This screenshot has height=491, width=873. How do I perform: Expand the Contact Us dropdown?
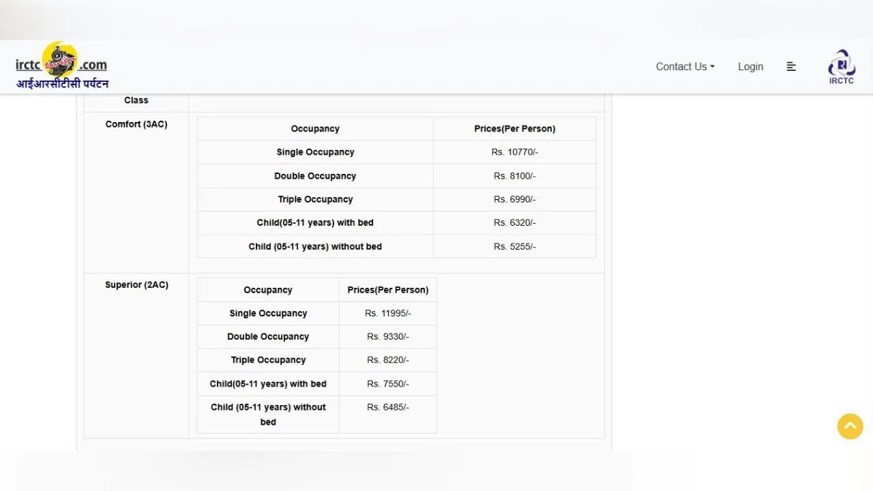click(685, 67)
